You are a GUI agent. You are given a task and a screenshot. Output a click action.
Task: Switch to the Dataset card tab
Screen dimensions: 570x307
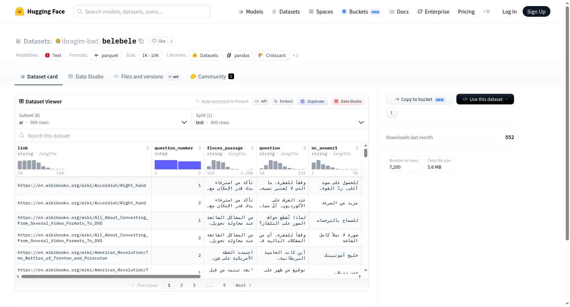[x=38, y=77]
